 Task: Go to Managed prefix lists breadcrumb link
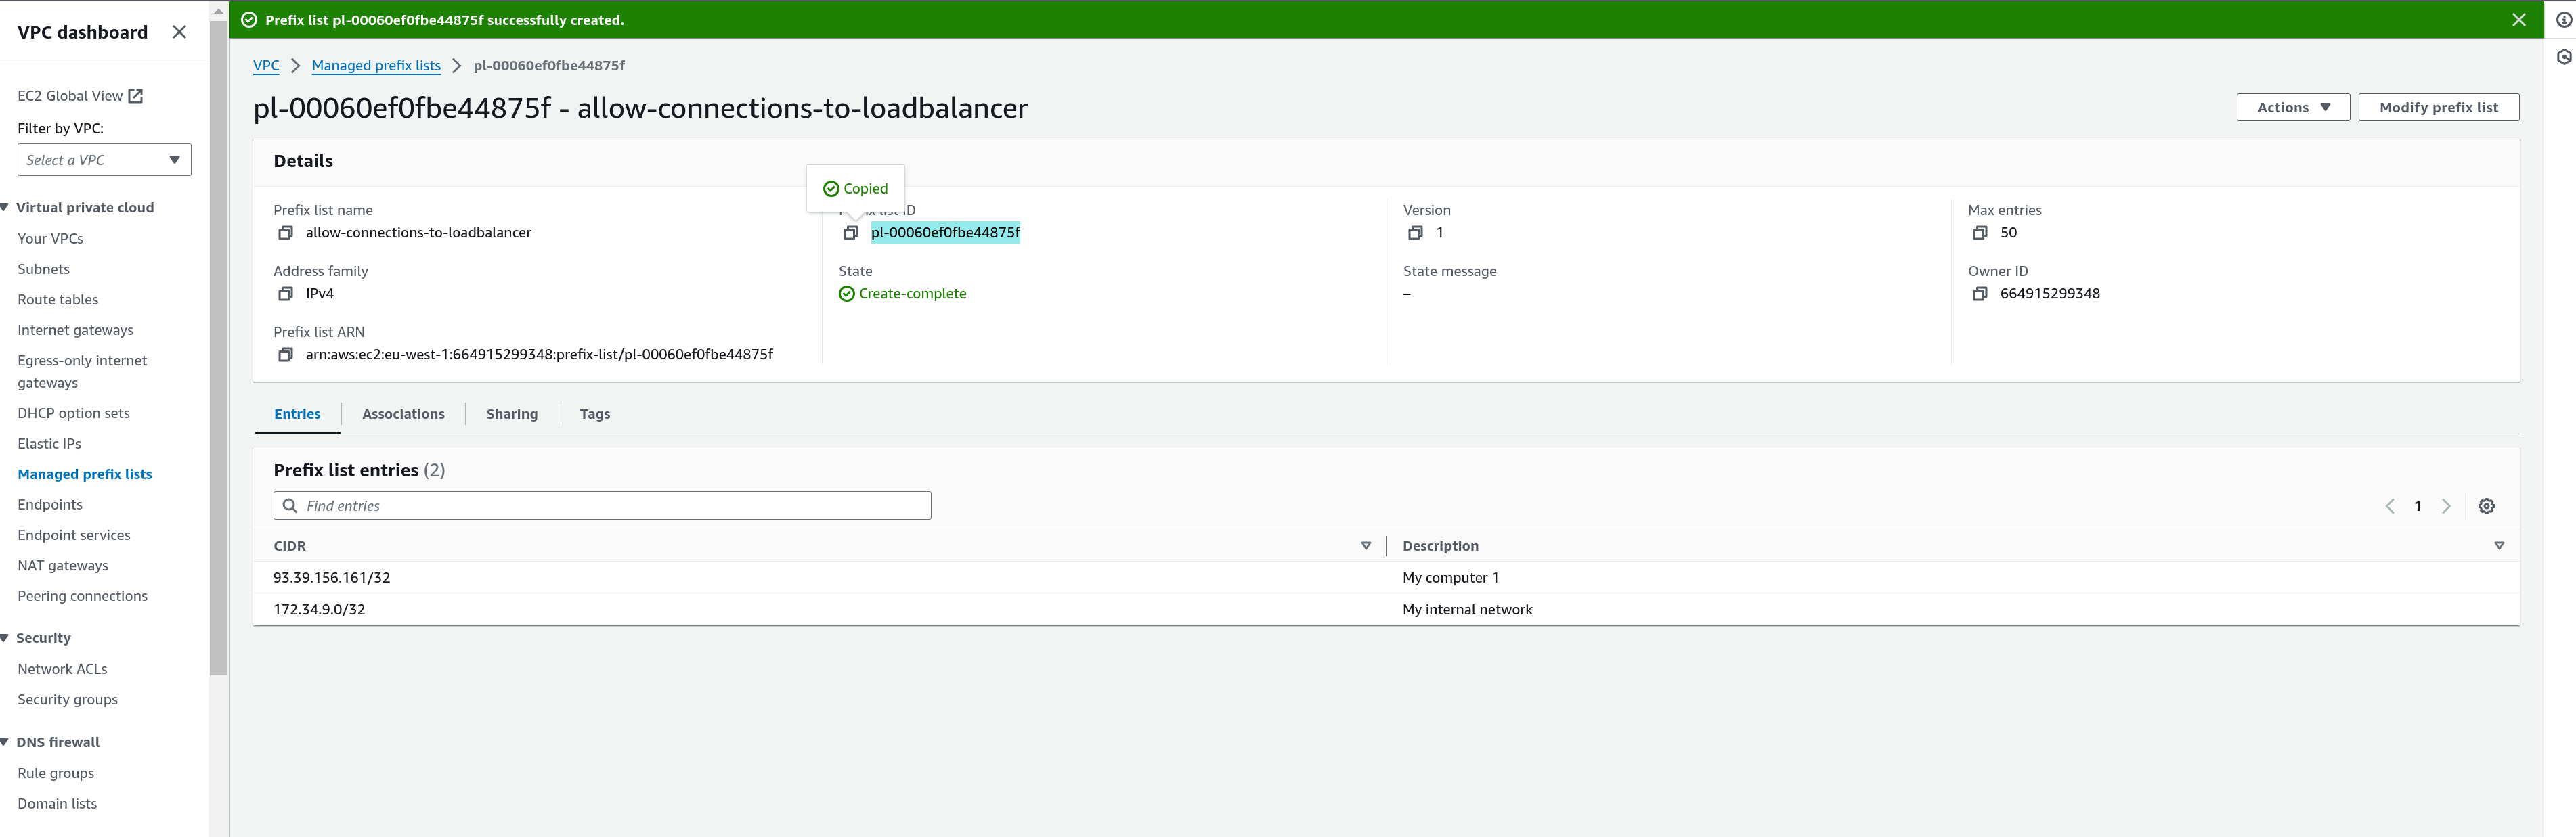376,66
